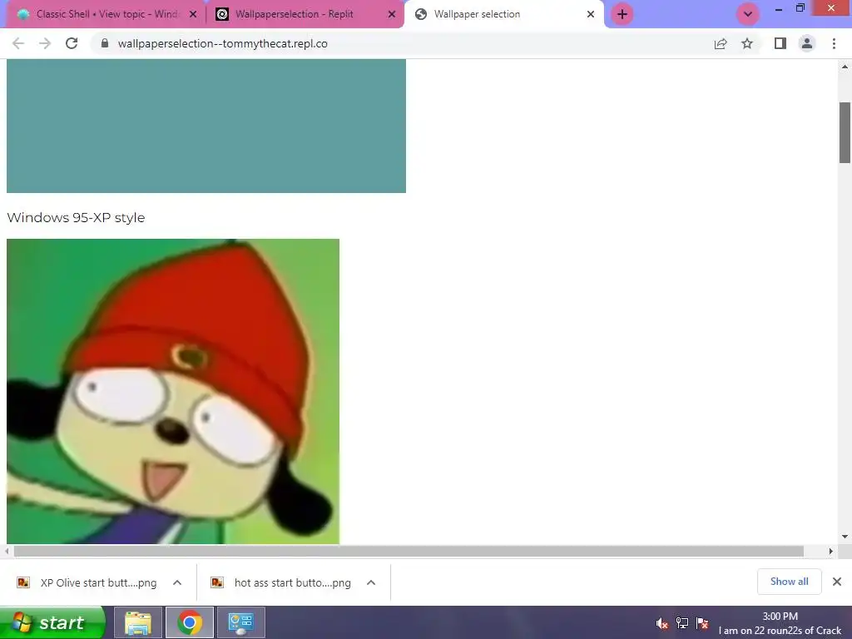Viewport: 852px width, 639px height.
Task: Expand options for XP Olive start button download
Action: 177,582
